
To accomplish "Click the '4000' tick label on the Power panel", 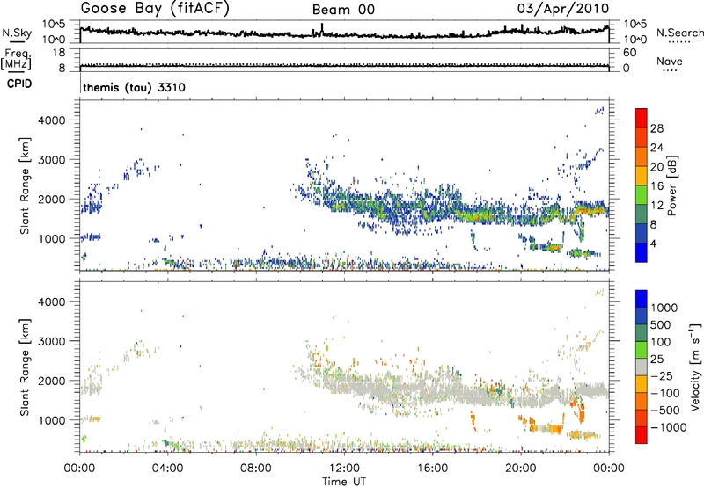I will pos(52,120).
